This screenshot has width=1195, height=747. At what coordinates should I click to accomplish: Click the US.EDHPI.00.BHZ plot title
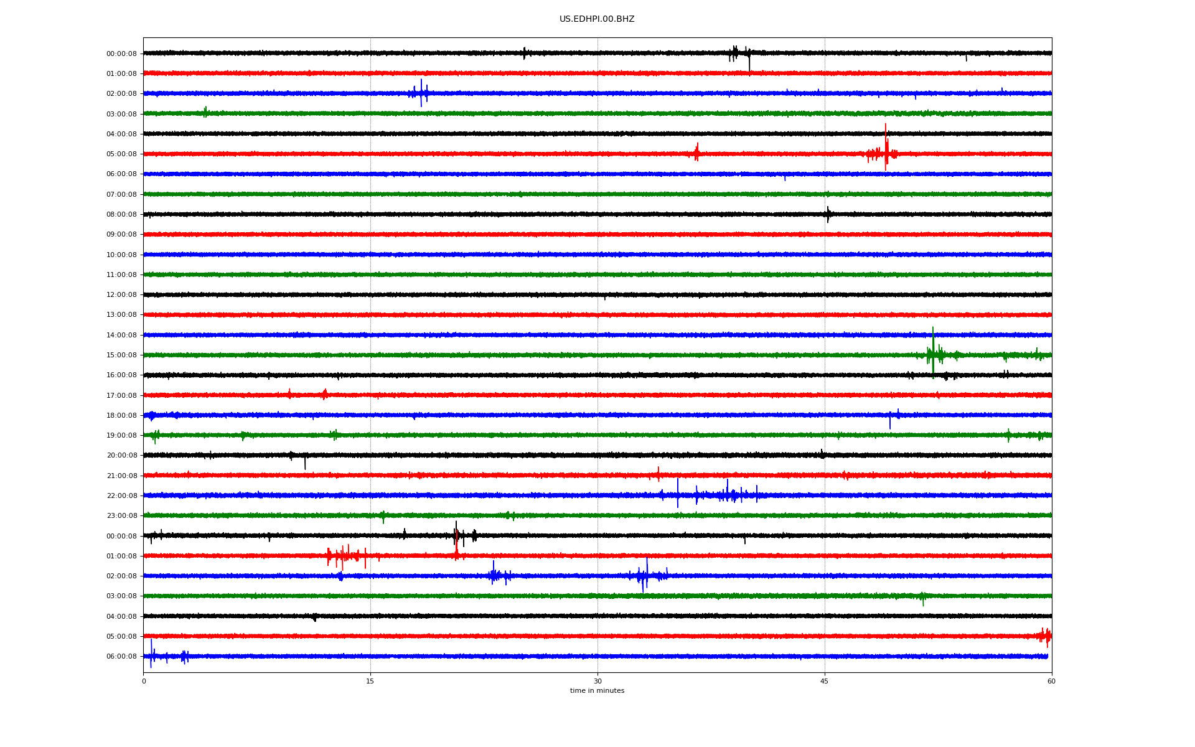click(596, 19)
